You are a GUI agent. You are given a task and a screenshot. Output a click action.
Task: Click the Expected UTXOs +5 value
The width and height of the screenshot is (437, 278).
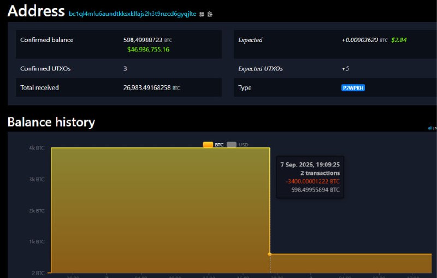pos(345,68)
